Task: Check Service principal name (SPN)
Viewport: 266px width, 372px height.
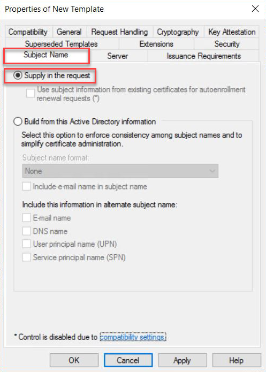Action: point(26,257)
